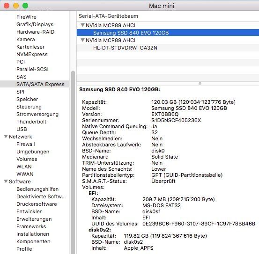Click the Apple_APFS content value

point(139,248)
